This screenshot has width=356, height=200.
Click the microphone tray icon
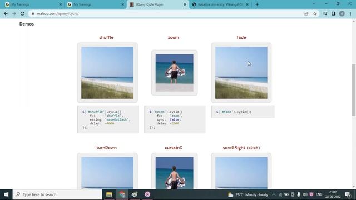tap(299, 194)
